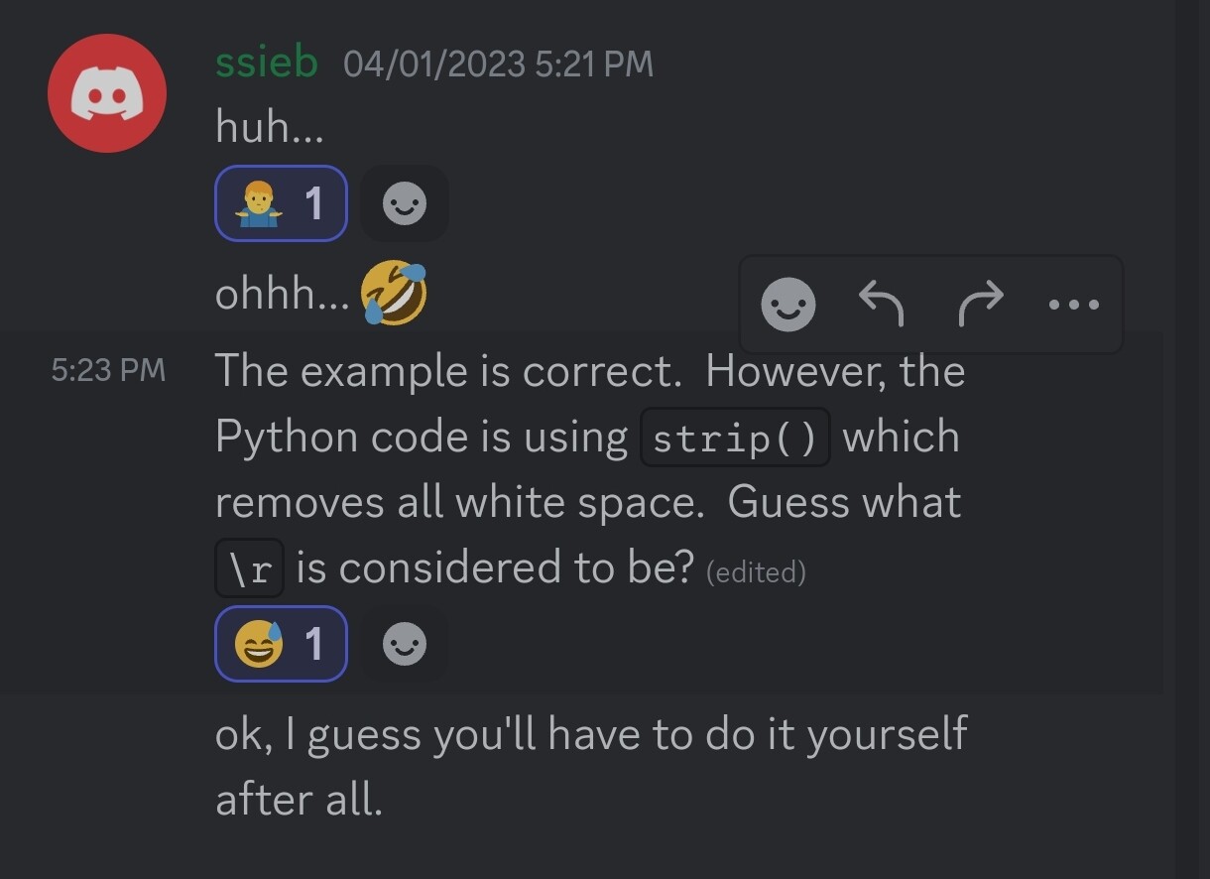Select the \r inline code snippet
The width and height of the screenshot is (1210, 879).
click(249, 567)
